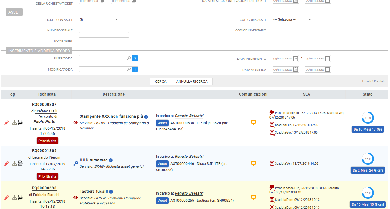The image size is (390, 209).
Task: Focus the Nome asset input field
Action: click(104, 40)
